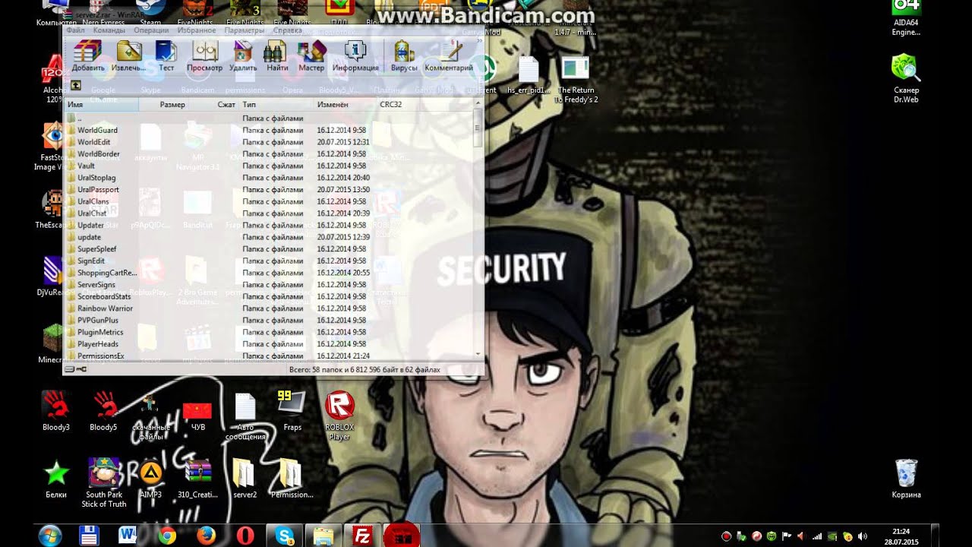
Task: Open the Fraps desktop shortcut
Action: (292, 412)
